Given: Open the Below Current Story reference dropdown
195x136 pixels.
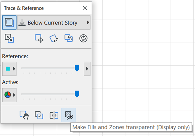Looking at the screenshot, I should point(54,22).
